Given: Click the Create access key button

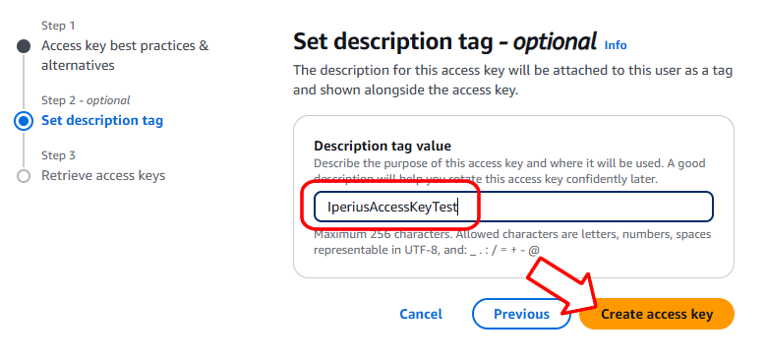Looking at the screenshot, I should 656,314.
